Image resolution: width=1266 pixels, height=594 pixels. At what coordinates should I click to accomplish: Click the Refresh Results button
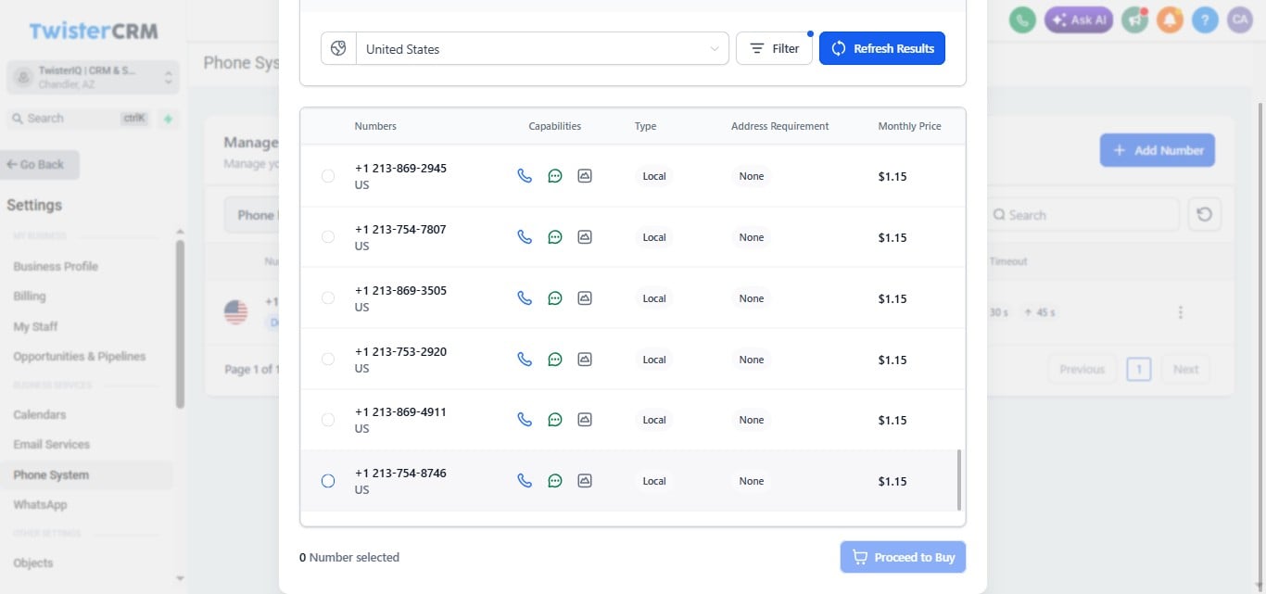[x=882, y=48]
